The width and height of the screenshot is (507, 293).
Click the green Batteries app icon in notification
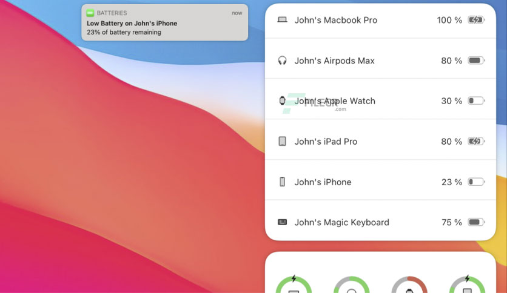[90, 13]
